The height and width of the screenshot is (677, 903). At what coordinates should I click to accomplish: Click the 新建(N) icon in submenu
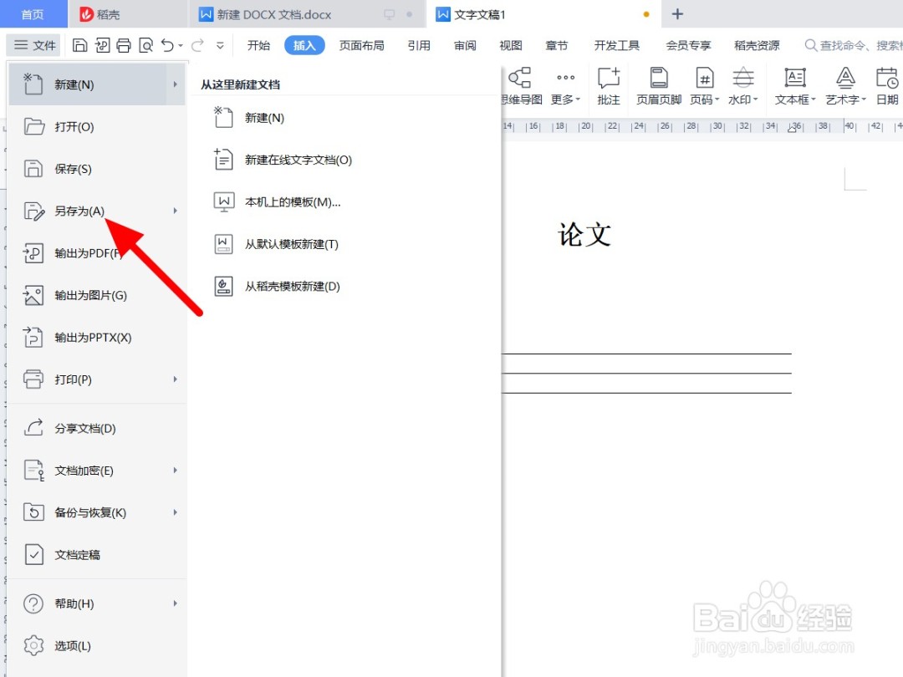tap(223, 118)
